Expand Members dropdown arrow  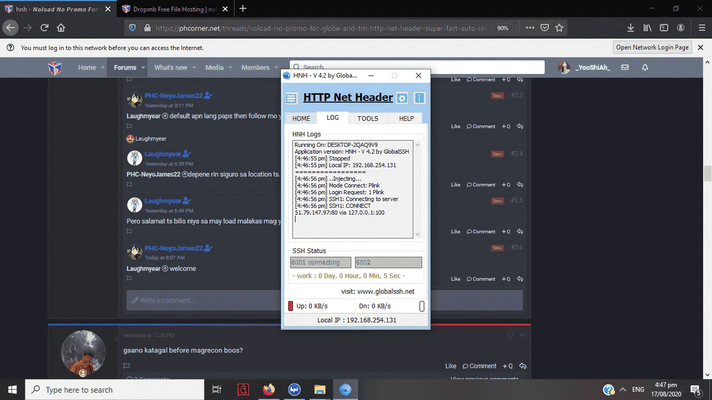pos(276,68)
